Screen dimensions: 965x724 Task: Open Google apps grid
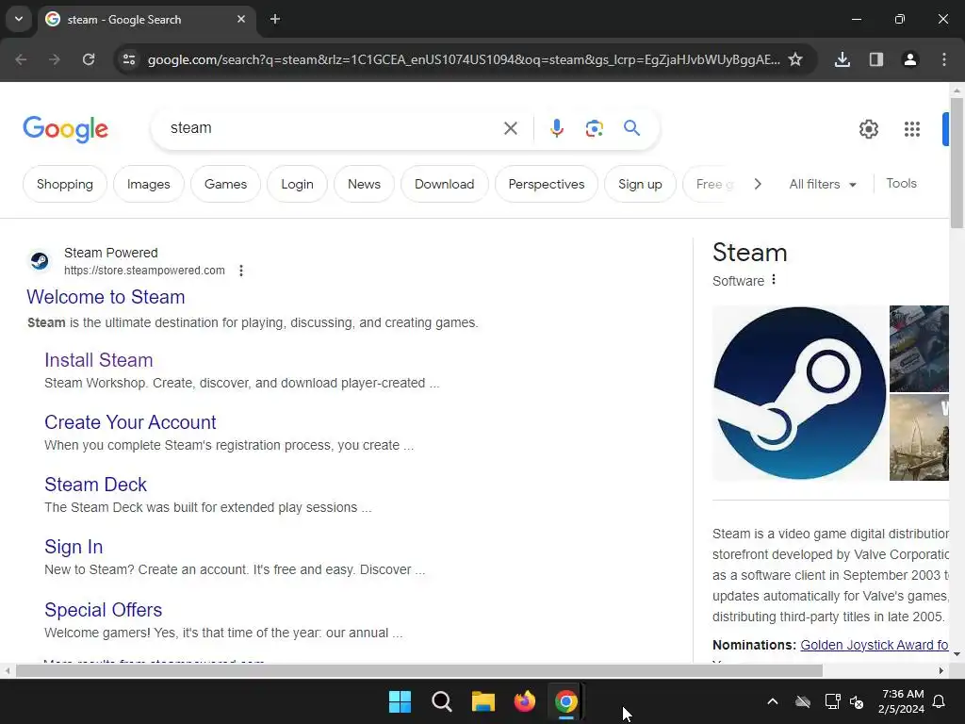click(912, 128)
